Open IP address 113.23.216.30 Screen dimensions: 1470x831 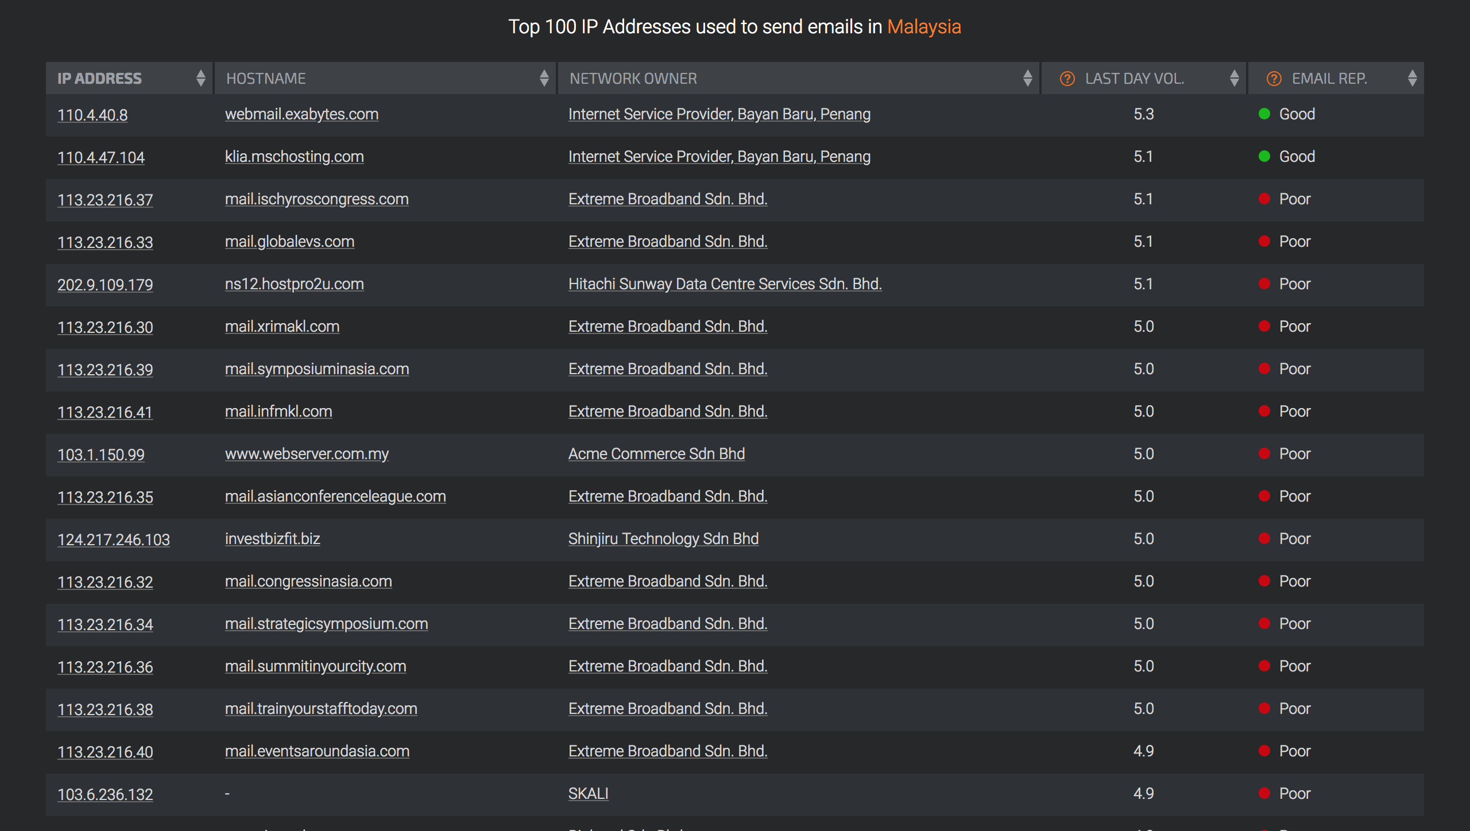coord(105,327)
